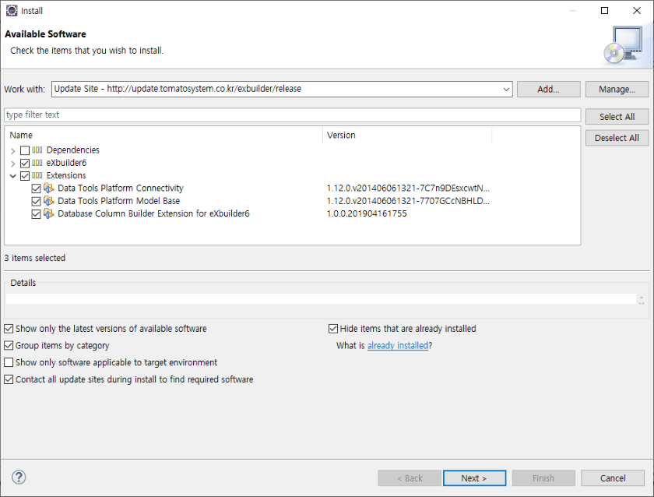654x497 pixels.
Task: Collapse the Extensions tree node
Action: tap(13, 176)
